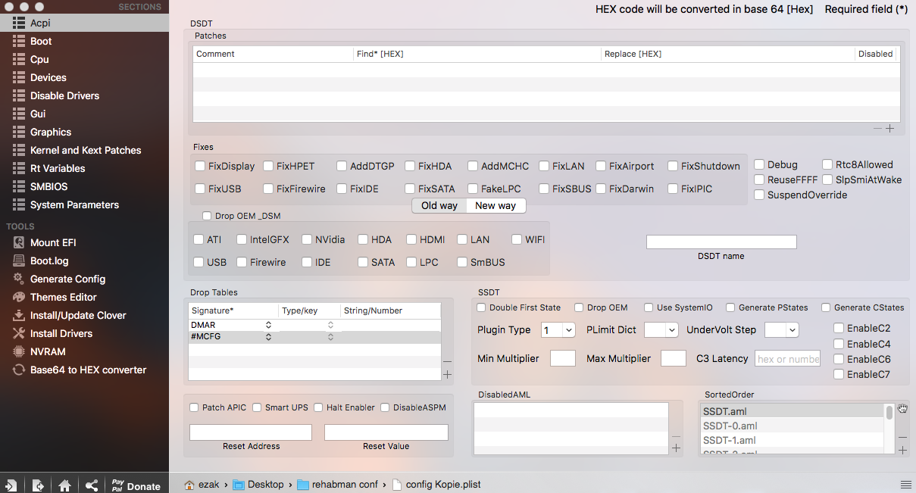Screen dimensions: 916x493
Task: Open the Install Drivers tool icon
Action: 19,333
